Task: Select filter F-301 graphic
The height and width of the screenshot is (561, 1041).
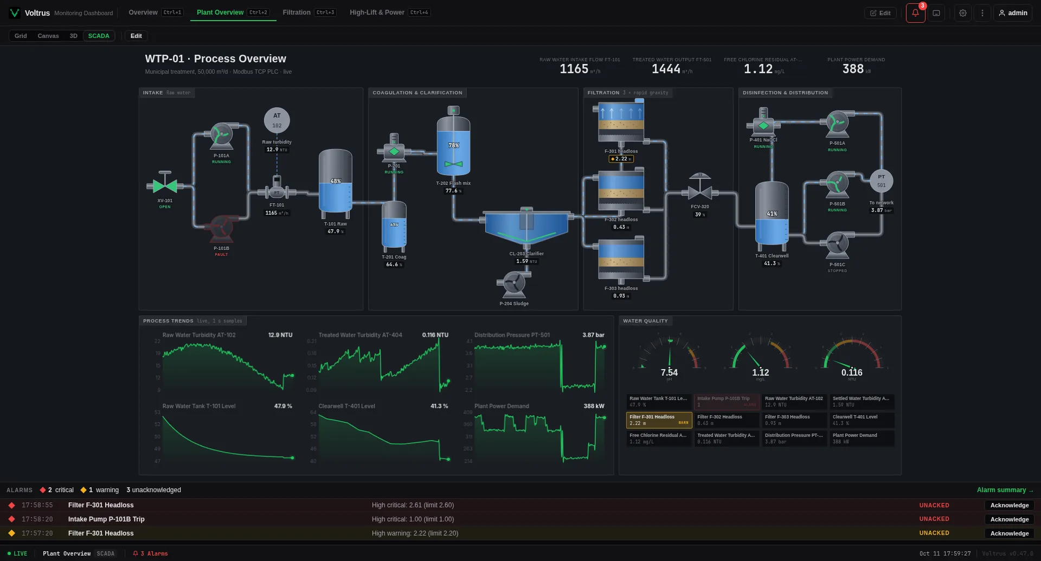Action: [x=621, y=123]
